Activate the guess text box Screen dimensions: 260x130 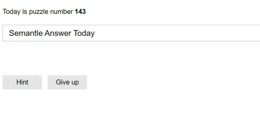pos(131,33)
